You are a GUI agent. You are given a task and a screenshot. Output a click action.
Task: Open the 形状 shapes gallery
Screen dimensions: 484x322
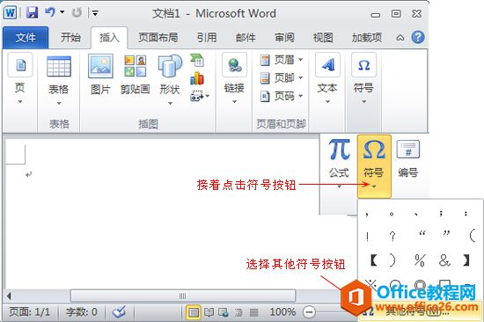pos(170,80)
